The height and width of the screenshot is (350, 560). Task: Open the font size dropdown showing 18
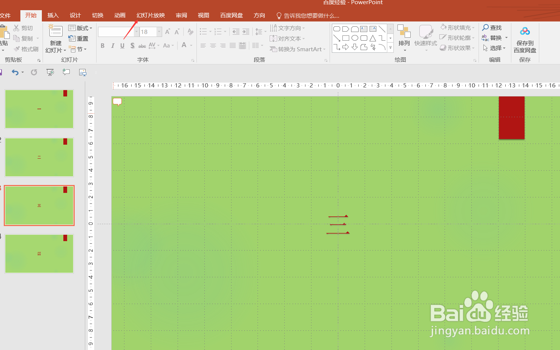[159, 32]
